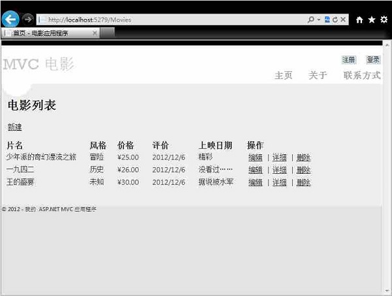Open the 联系方式 navigation menu item

pos(362,75)
